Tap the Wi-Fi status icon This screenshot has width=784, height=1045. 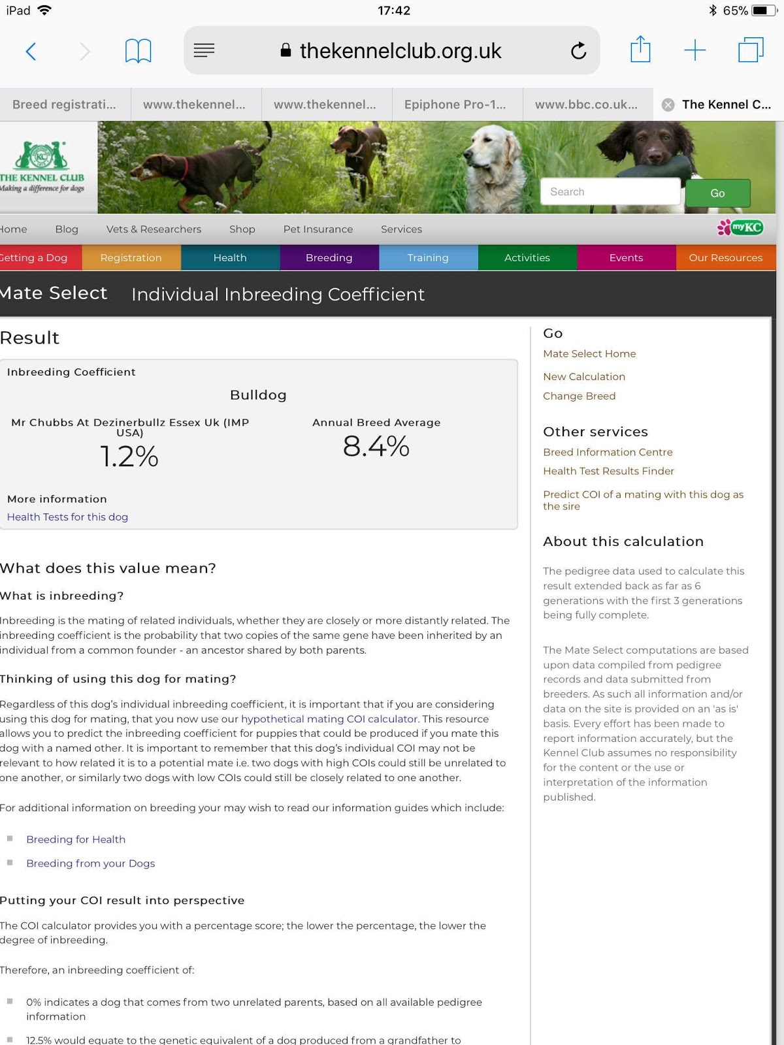coord(44,10)
